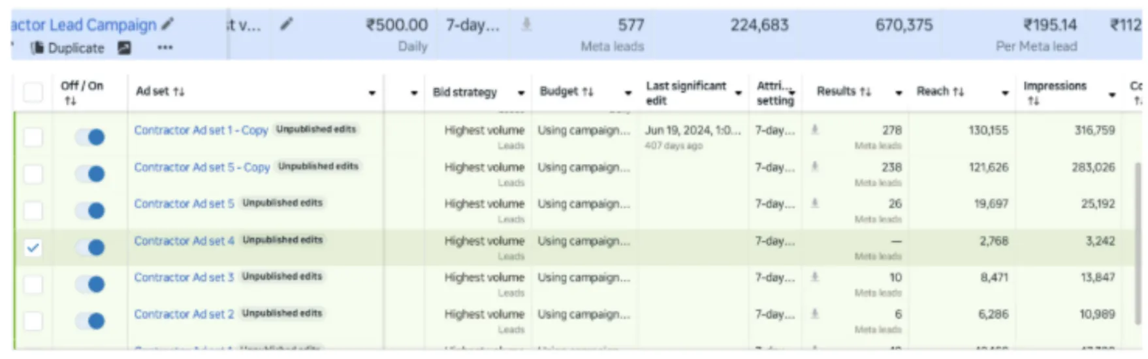Expand the Budget column dropdown arrow
This screenshot has width=1148, height=359.
pos(628,93)
